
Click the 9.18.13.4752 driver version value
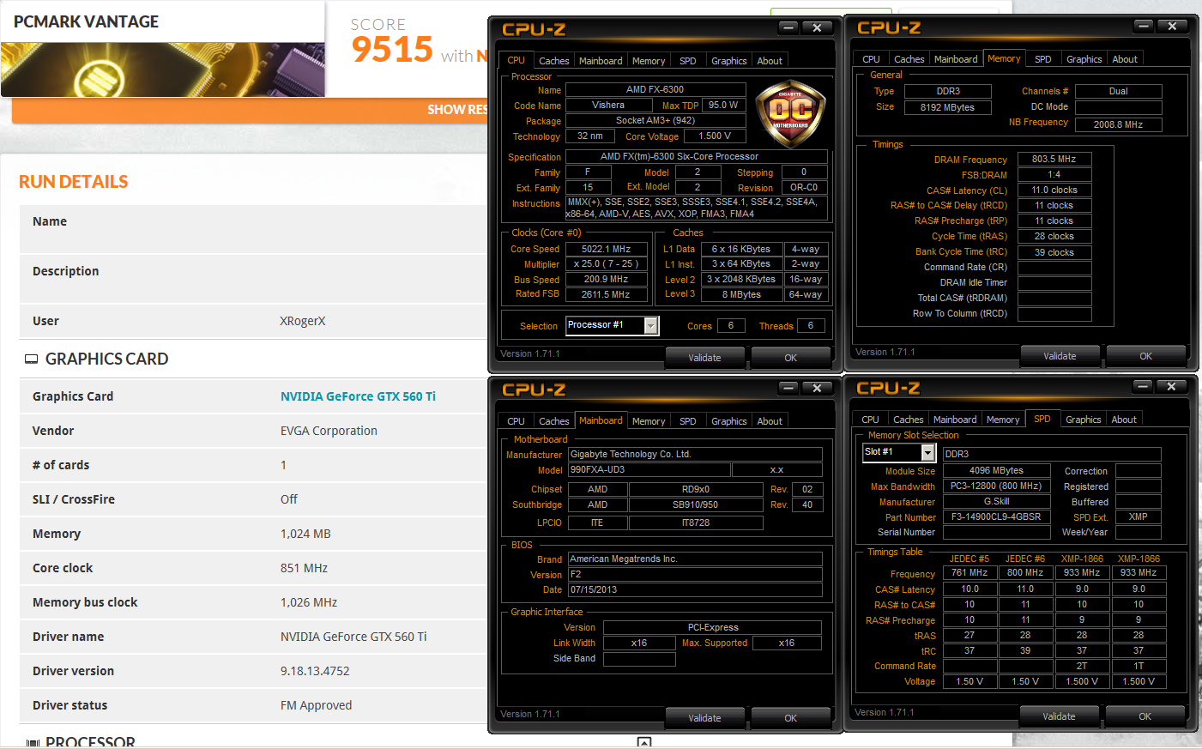(x=315, y=671)
